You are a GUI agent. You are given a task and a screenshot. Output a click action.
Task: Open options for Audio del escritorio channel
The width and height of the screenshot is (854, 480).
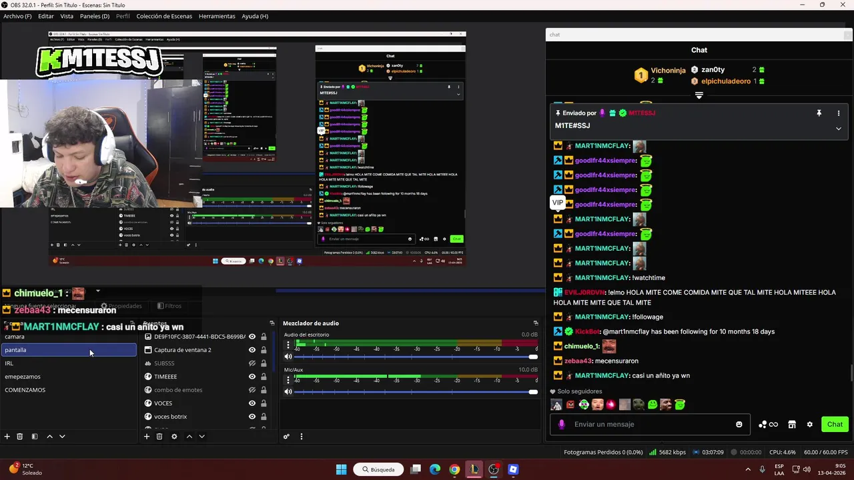tap(288, 345)
